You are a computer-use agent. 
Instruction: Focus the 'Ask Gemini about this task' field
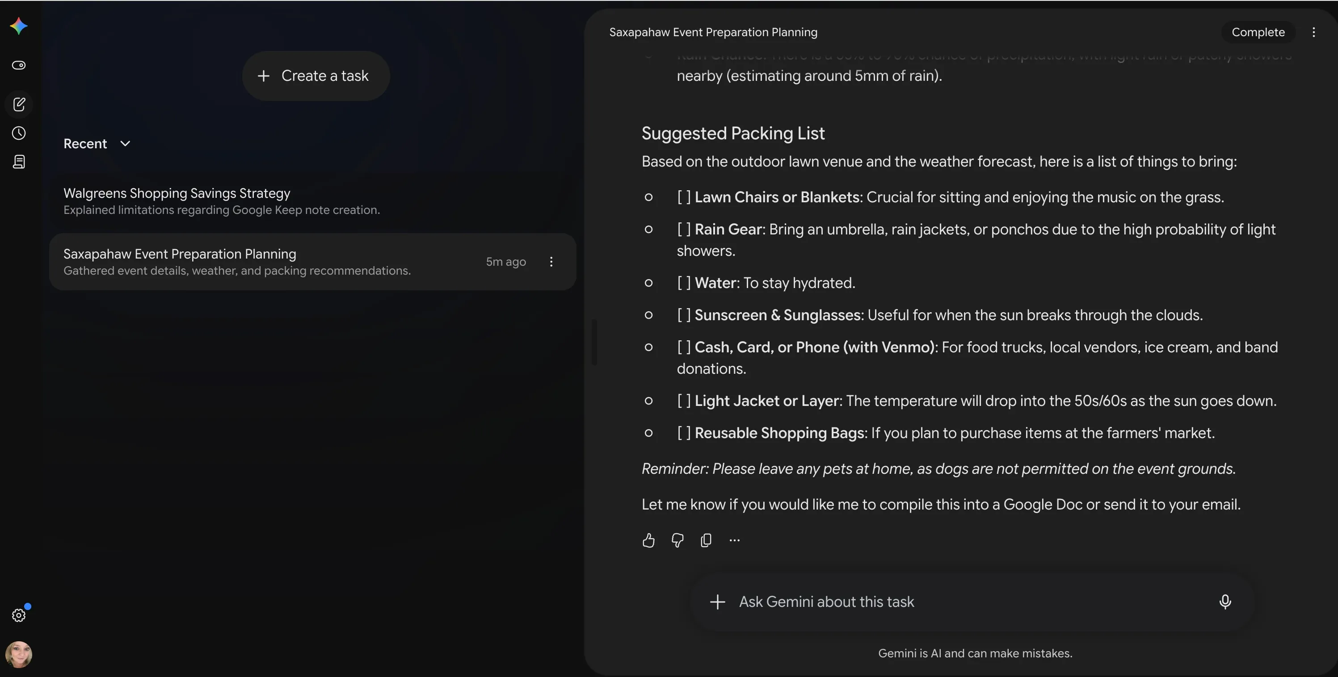971,602
